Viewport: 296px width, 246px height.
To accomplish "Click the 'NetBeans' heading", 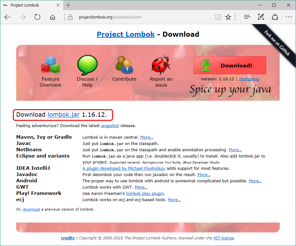I will [x=29, y=150].
